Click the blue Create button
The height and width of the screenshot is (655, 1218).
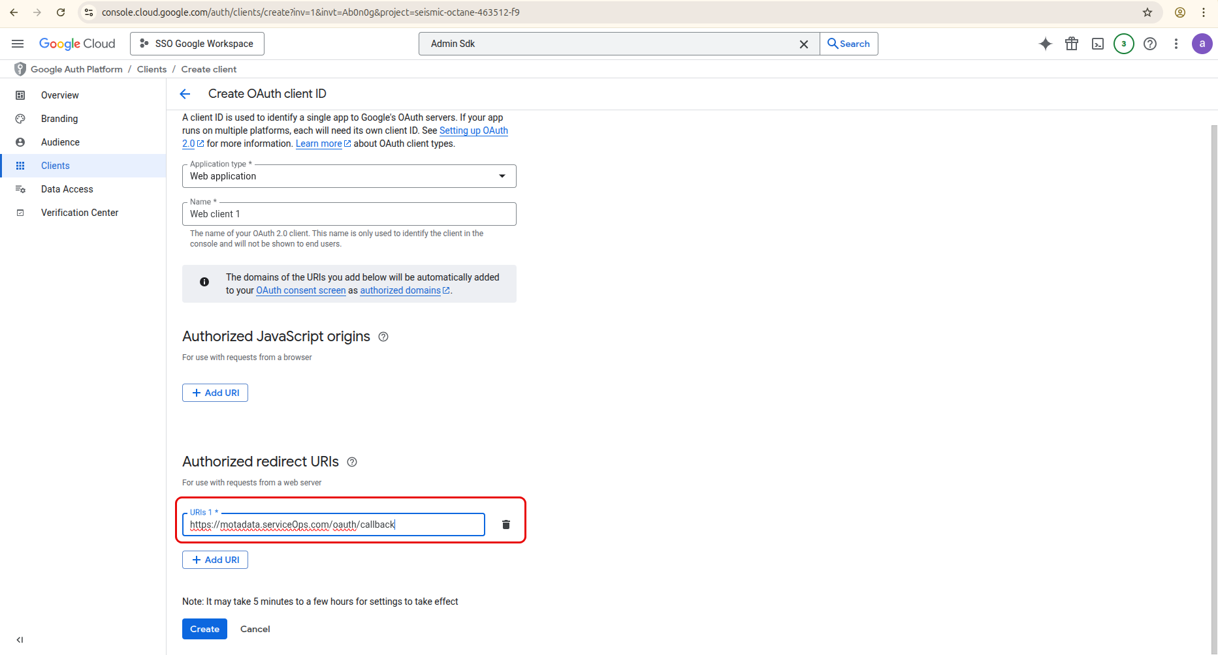(204, 629)
